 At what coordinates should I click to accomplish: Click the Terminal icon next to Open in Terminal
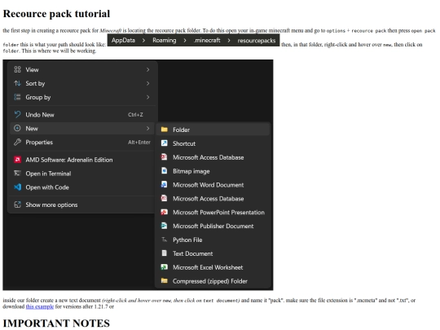[x=17, y=173]
